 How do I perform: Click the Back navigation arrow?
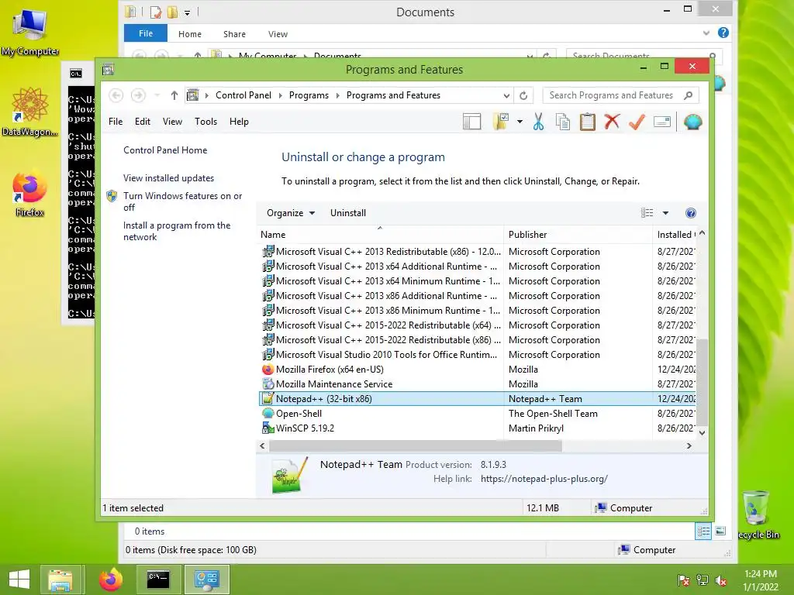(116, 95)
